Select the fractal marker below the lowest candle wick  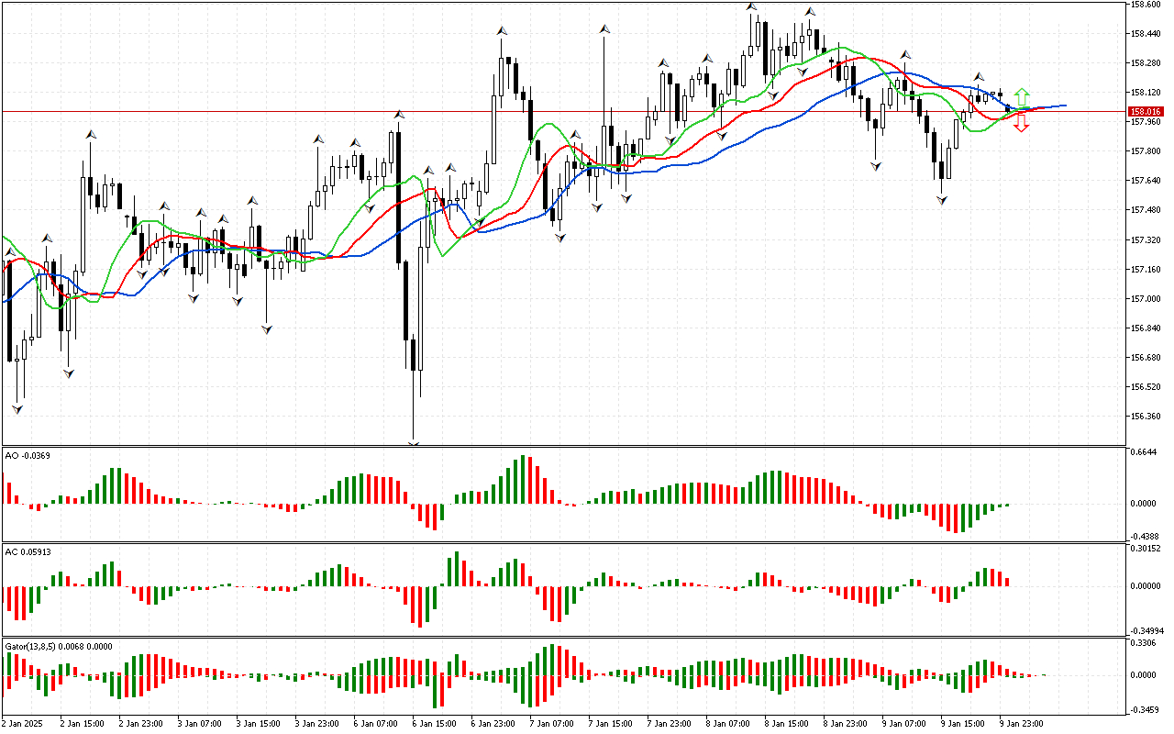point(414,445)
